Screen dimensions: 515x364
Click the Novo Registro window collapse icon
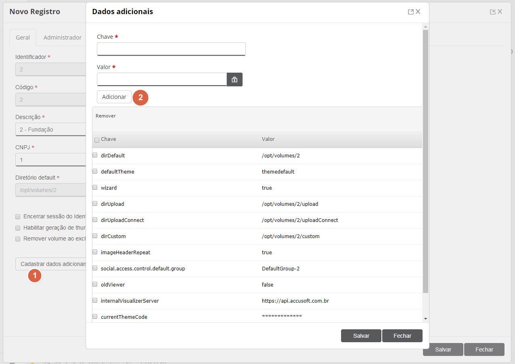493,12
